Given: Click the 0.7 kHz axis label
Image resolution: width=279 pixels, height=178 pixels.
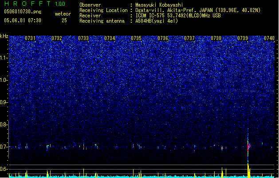Looking at the screenshot, I should pos(4,147).
